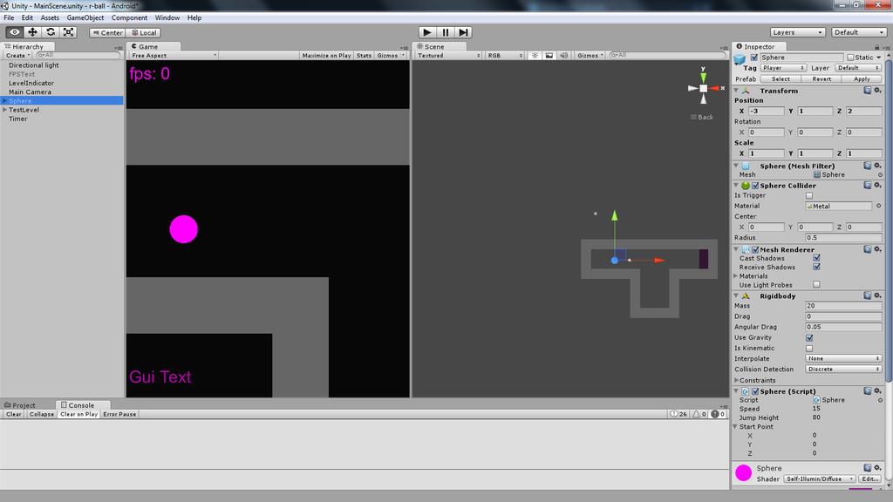Click the magenta Sphere material preview
The width and height of the screenshot is (893, 502).
[x=743, y=473]
